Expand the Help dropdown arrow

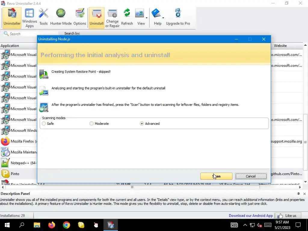tap(163, 18)
